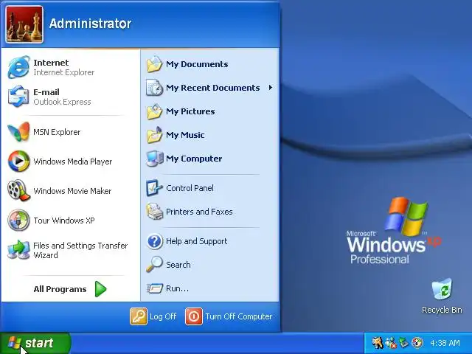The height and width of the screenshot is (354, 472).
Task: Click the green start button
Action: coord(35,343)
